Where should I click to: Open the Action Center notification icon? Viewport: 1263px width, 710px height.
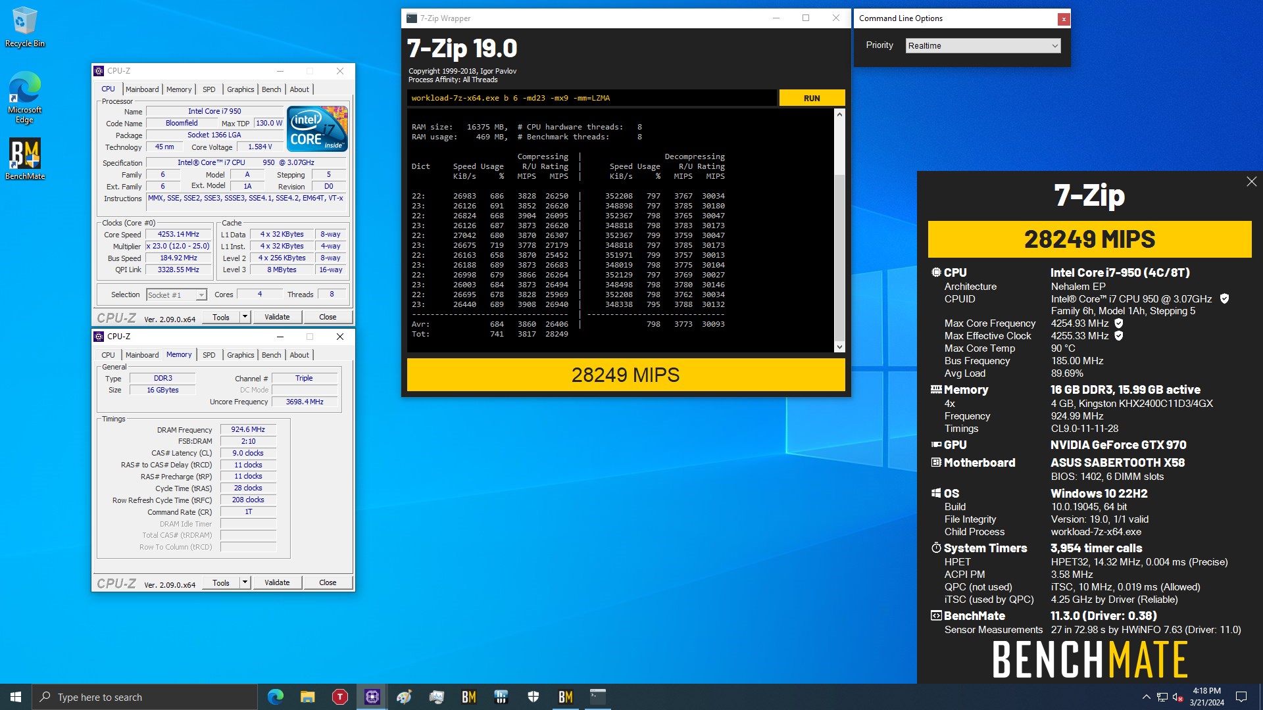1241,697
